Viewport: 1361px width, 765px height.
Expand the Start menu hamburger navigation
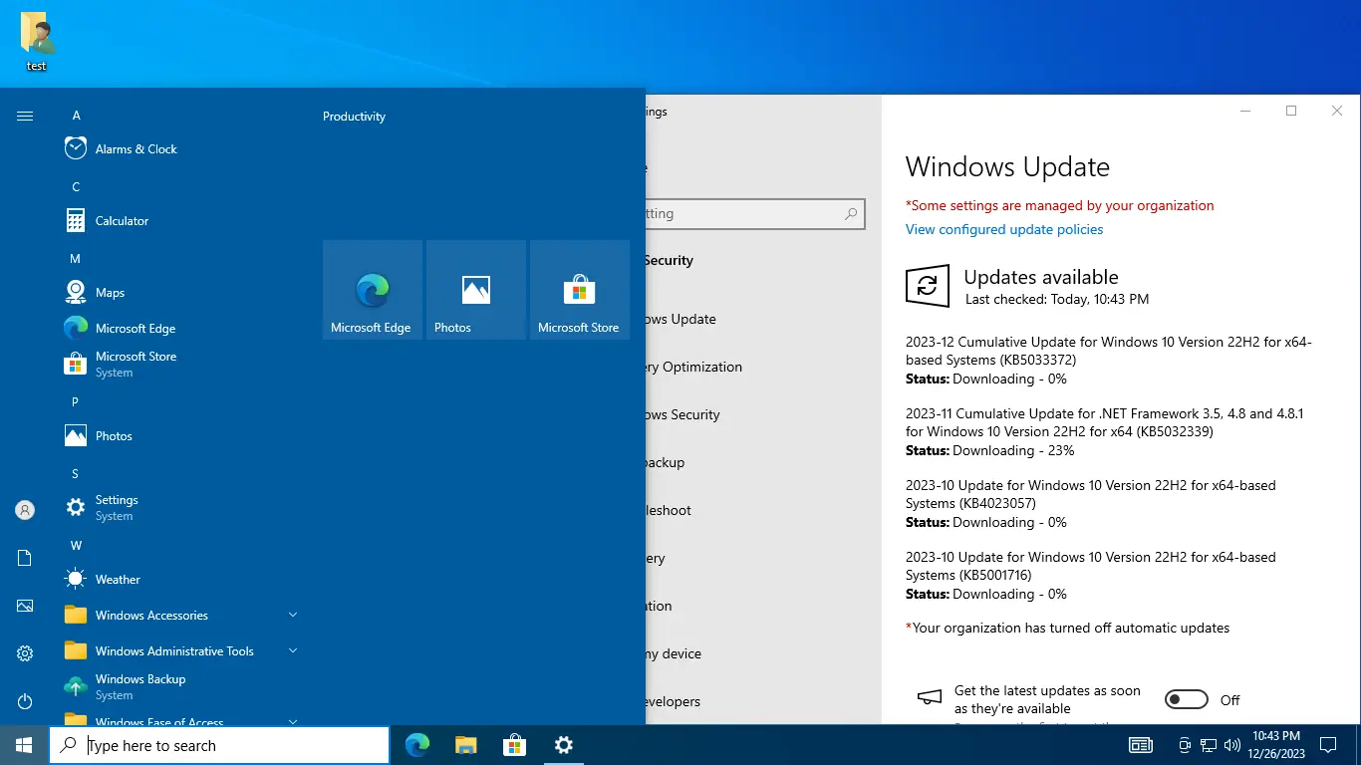coord(25,117)
